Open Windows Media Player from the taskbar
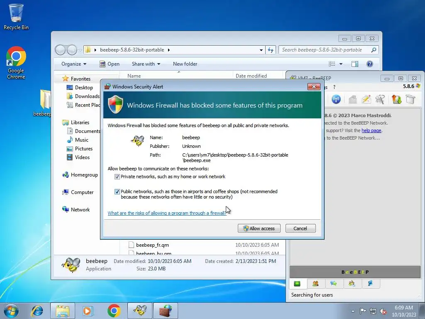The image size is (425, 319). 88,311
